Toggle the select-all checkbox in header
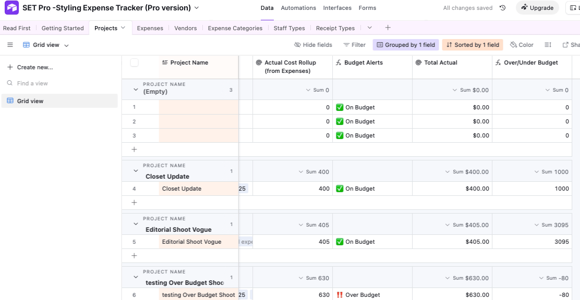580x300 pixels. [x=135, y=63]
